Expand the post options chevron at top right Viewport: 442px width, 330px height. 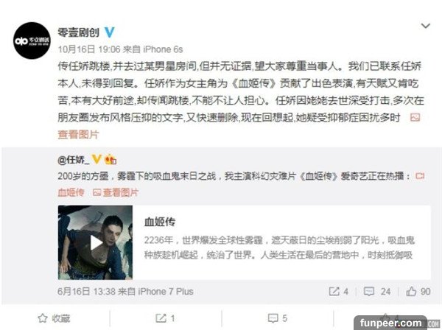tap(425, 26)
